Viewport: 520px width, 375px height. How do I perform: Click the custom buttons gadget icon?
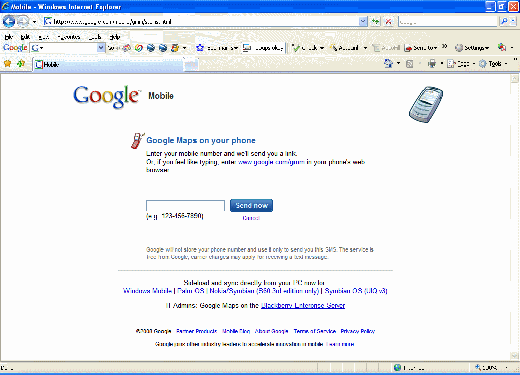(175, 48)
